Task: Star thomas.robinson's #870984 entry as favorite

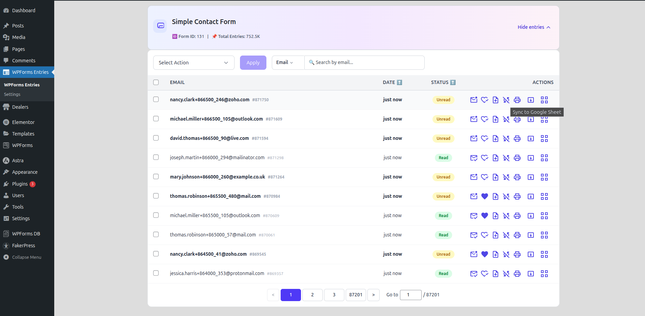Action: (484, 196)
